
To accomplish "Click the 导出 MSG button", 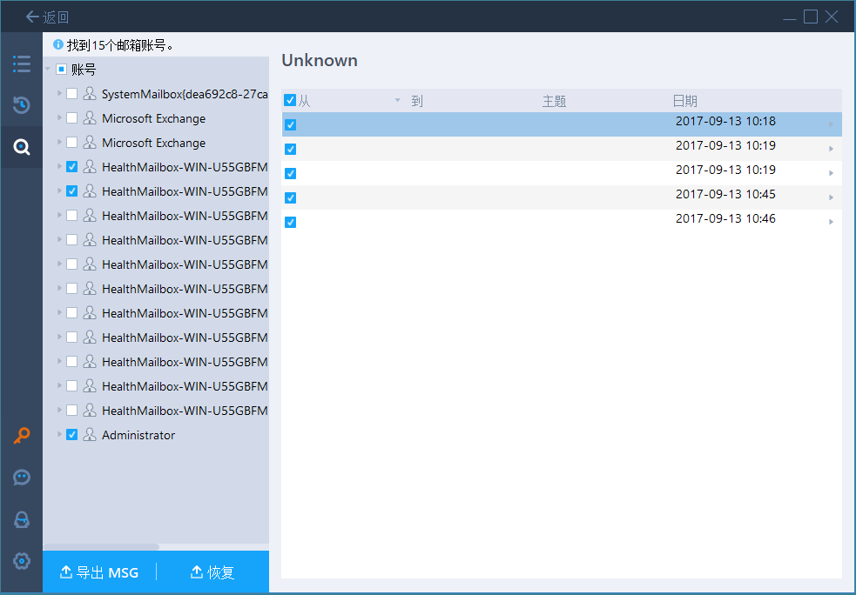I will click(99, 572).
